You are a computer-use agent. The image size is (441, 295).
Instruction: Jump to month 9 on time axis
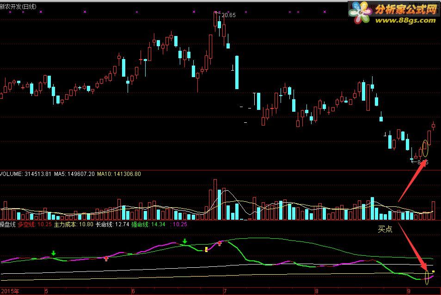[409, 291]
